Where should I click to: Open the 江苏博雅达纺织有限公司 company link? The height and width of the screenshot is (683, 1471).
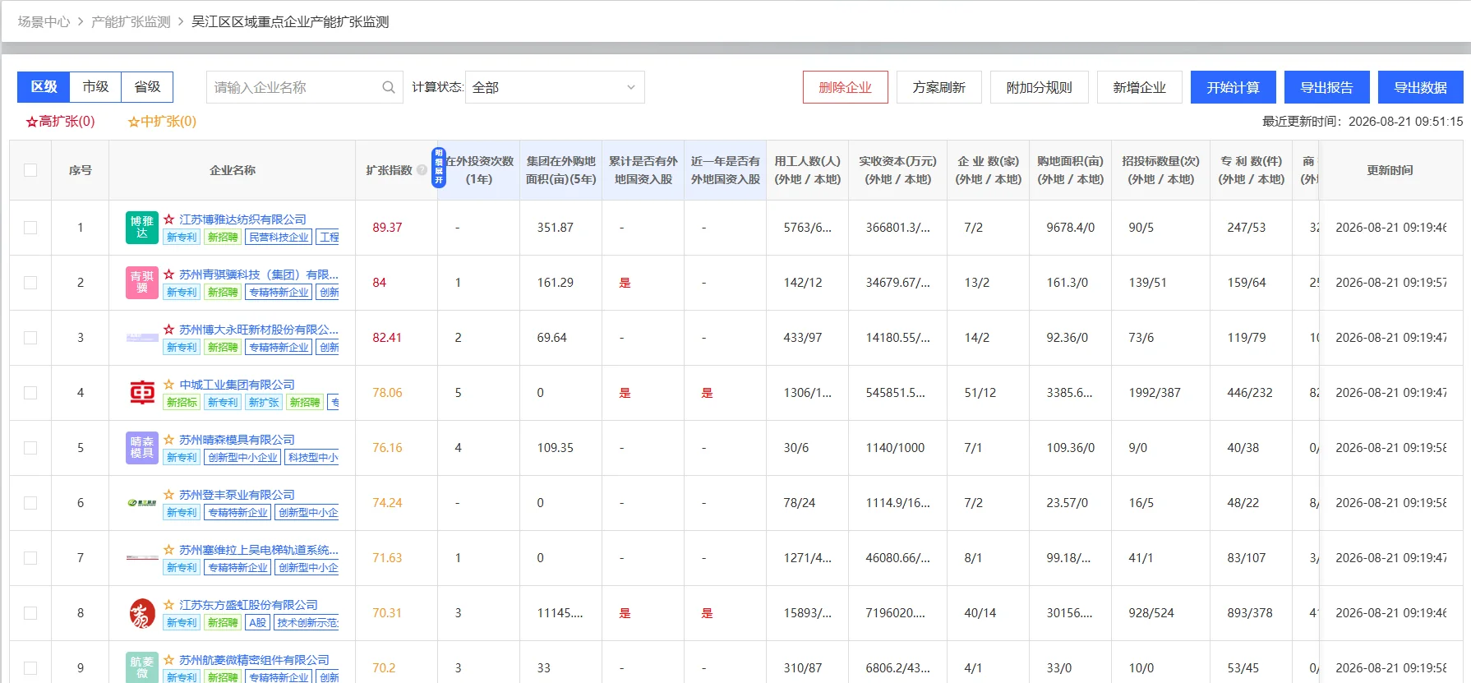[x=242, y=219]
